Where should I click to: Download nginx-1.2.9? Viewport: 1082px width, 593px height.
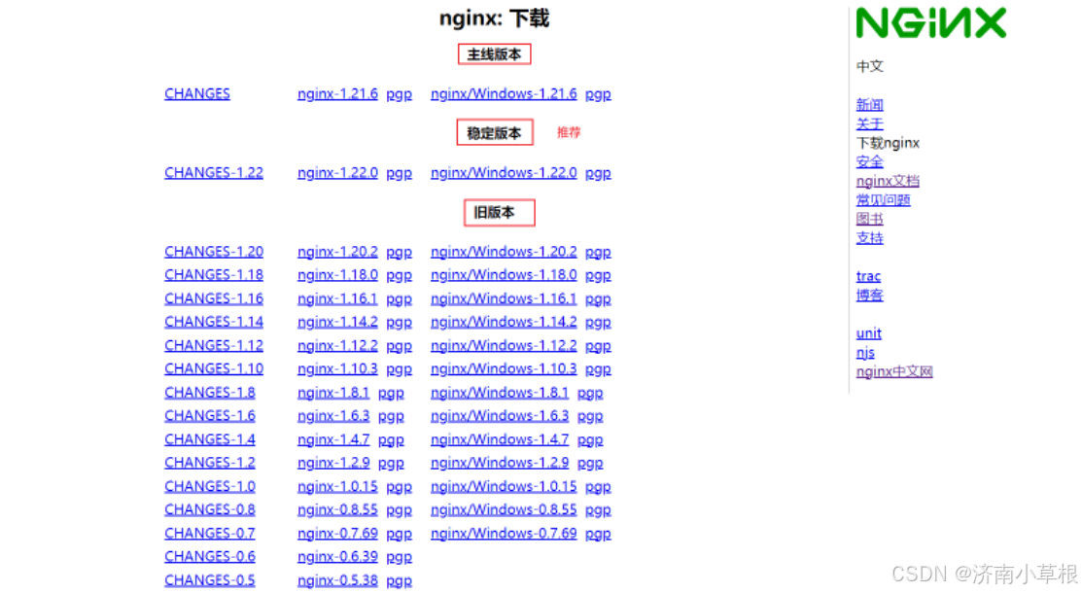tap(333, 463)
